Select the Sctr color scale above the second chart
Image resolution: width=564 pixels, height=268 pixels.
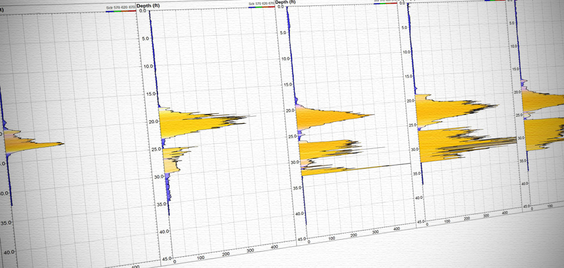click(x=263, y=4)
